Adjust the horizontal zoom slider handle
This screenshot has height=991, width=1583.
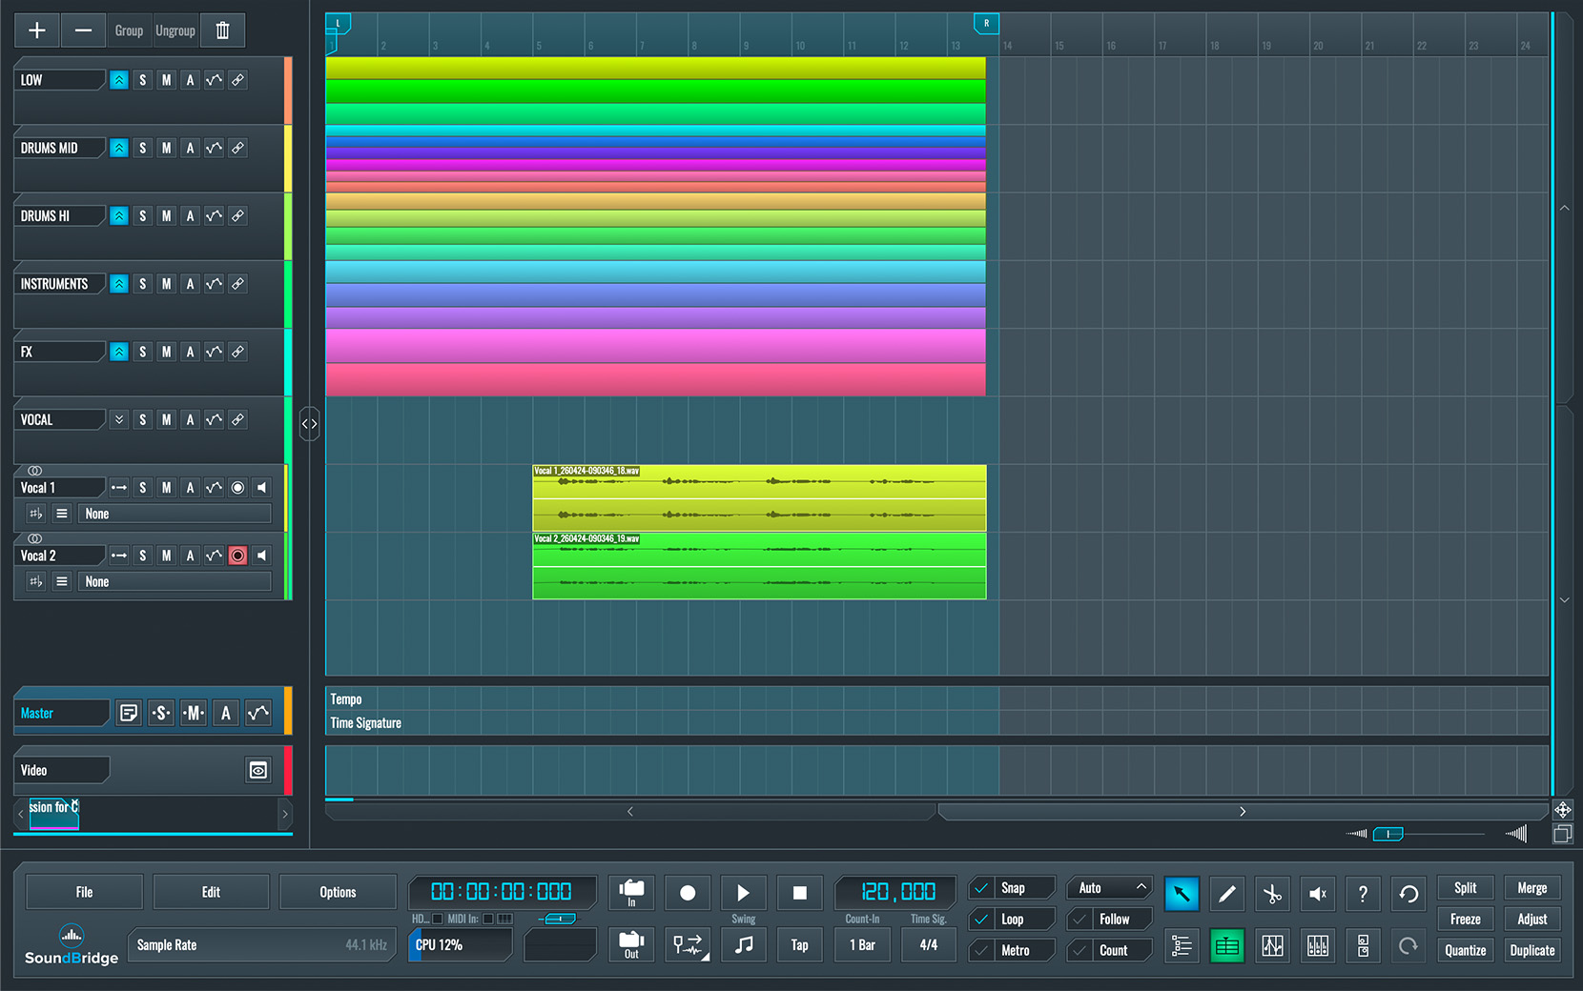(1388, 834)
